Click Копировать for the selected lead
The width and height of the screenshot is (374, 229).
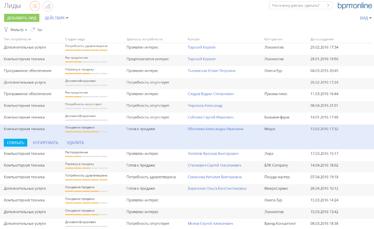click(x=46, y=143)
